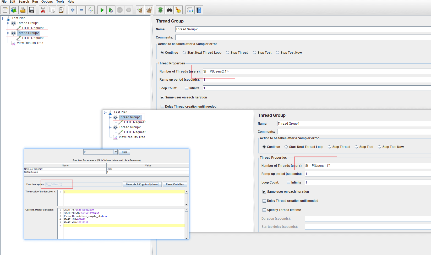431x255 pixels.
Task: Cut the selected element
Action: click(43, 10)
